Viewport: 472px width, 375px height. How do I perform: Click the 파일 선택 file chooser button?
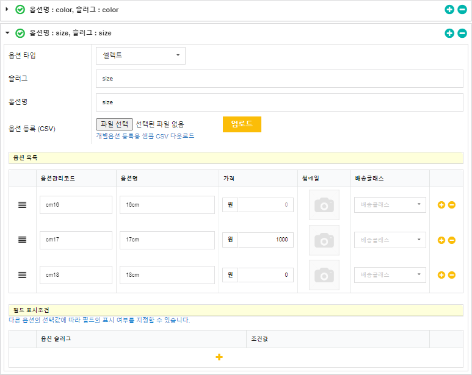click(x=114, y=124)
